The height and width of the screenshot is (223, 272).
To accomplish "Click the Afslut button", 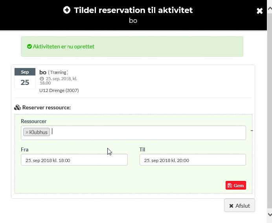I will click(x=239, y=205).
